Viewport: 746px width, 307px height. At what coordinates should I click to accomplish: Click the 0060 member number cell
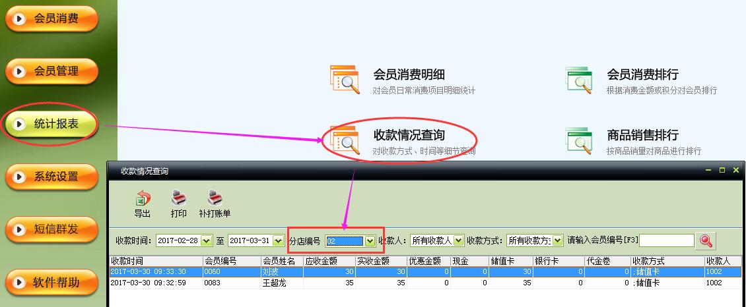coord(232,272)
